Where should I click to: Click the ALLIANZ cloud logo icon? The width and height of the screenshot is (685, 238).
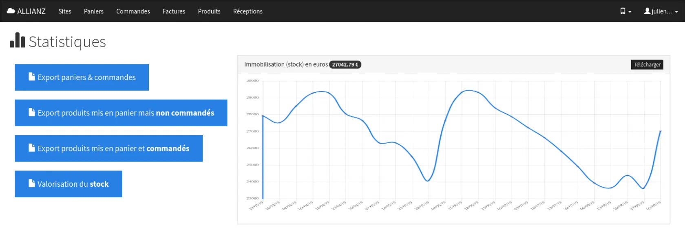(11, 11)
